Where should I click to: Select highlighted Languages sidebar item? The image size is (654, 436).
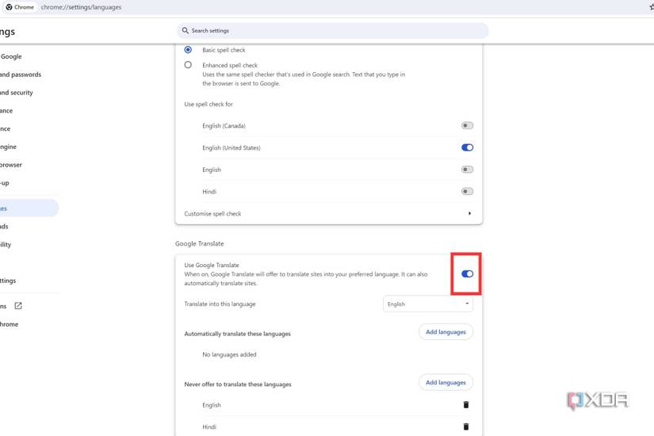(29, 208)
